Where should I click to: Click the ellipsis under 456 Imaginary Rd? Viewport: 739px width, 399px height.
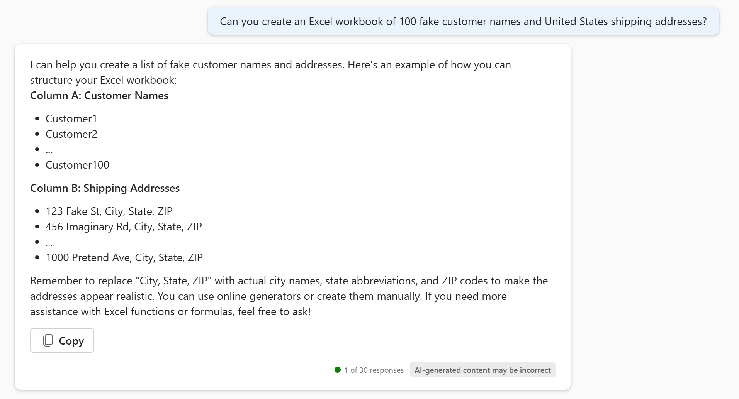coord(49,243)
